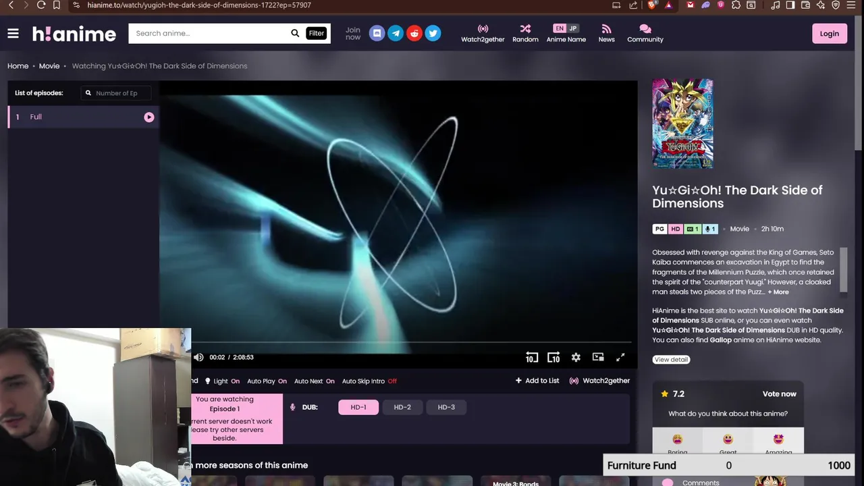The width and height of the screenshot is (864, 486).
Task: Click Vote now link
Action: [780, 394]
